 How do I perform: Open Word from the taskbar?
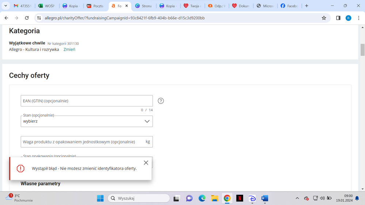coord(265,198)
